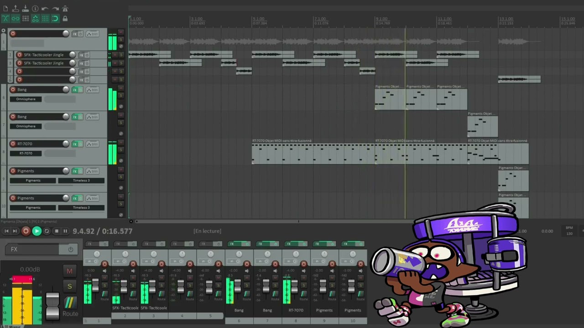Screen dimensions: 584x328
Task: Open input dropdown on RT-7070 mixer strip
Action: click(x=290, y=261)
